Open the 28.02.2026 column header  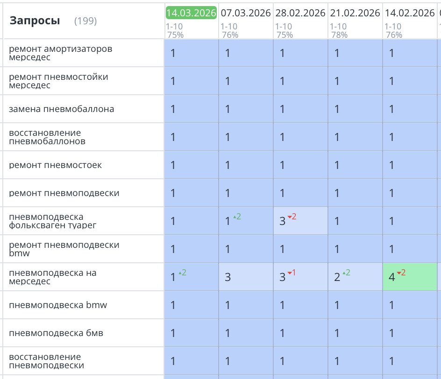click(300, 13)
